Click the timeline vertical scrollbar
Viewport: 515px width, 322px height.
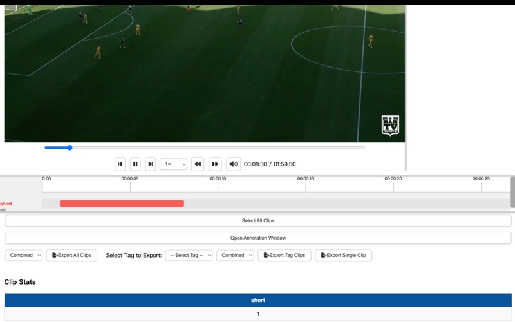click(512, 192)
